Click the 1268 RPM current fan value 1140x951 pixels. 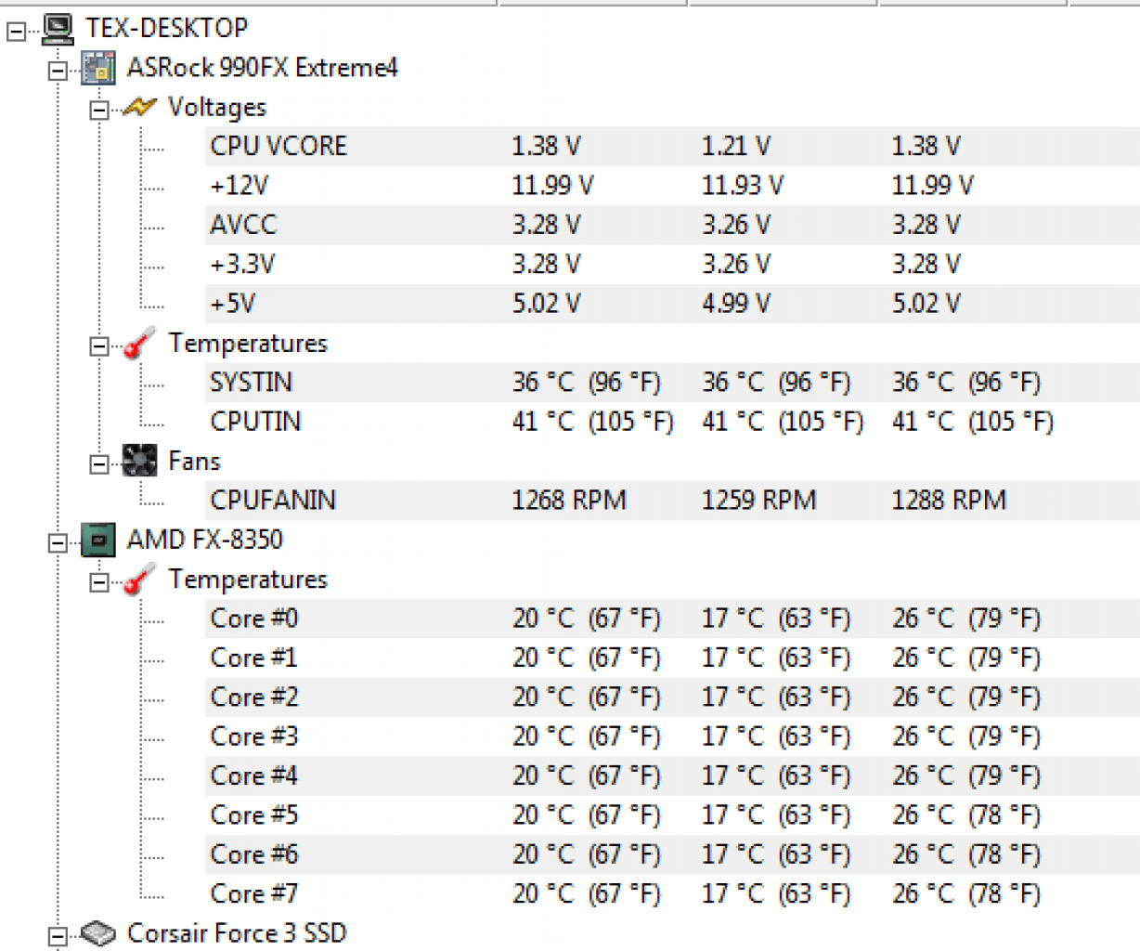click(569, 501)
